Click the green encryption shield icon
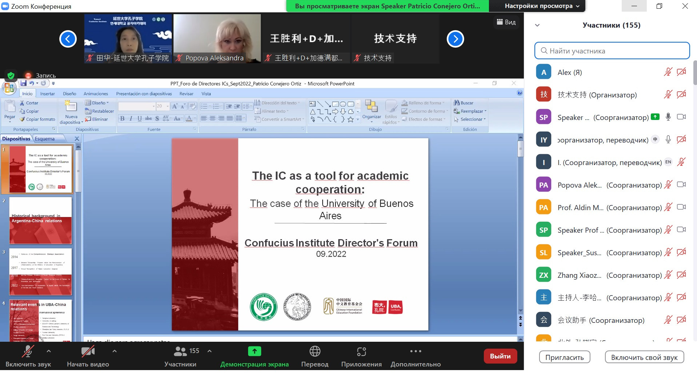The width and height of the screenshot is (697, 373). tap(11, 75)
